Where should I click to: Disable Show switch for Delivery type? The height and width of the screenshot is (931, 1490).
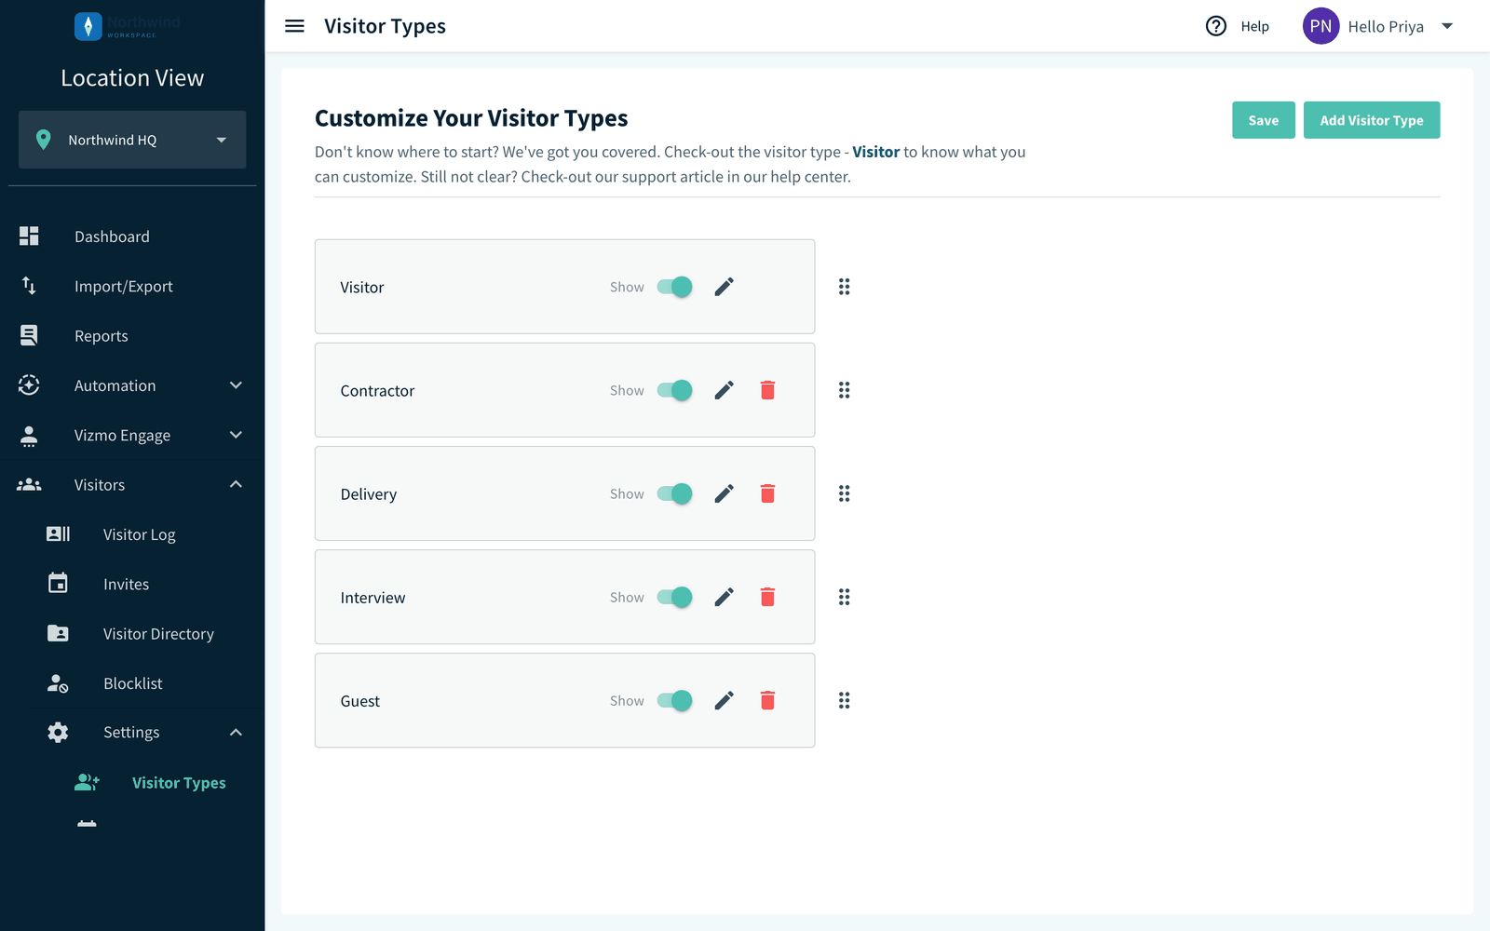coord(674,493)
